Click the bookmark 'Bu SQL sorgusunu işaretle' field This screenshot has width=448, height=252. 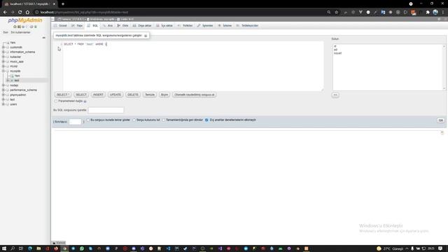coord(106,110)
